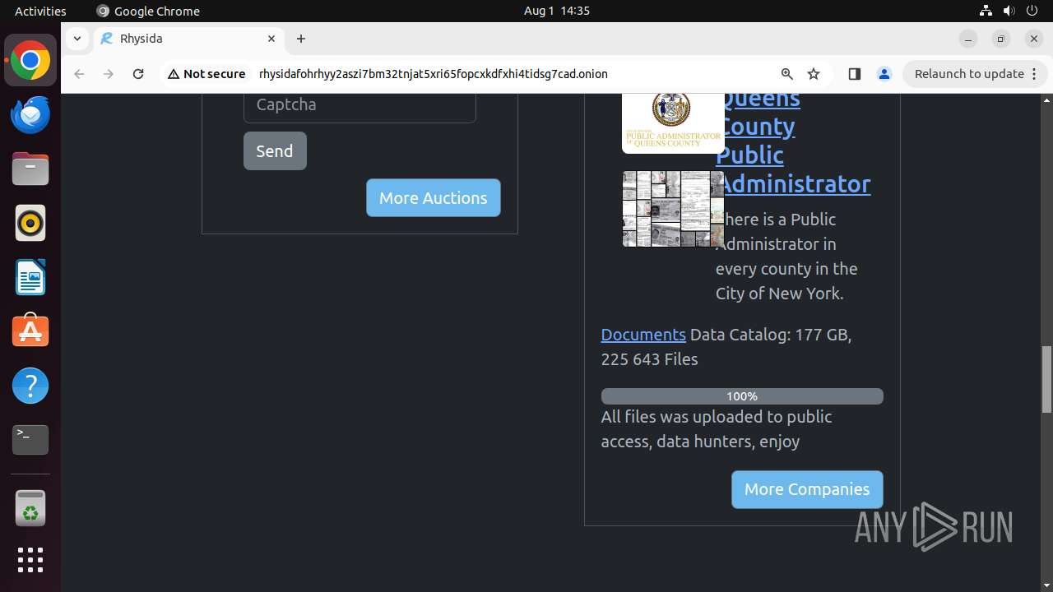Launch Thunderbird mail from the dock
1053x592 pixels.
(x=30, y=115)
